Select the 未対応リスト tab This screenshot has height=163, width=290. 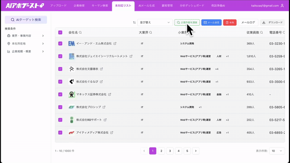tap(123, 5)
